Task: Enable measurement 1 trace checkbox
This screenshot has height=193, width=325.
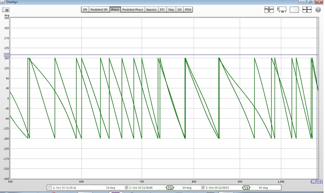Action: tap(50, 188)
